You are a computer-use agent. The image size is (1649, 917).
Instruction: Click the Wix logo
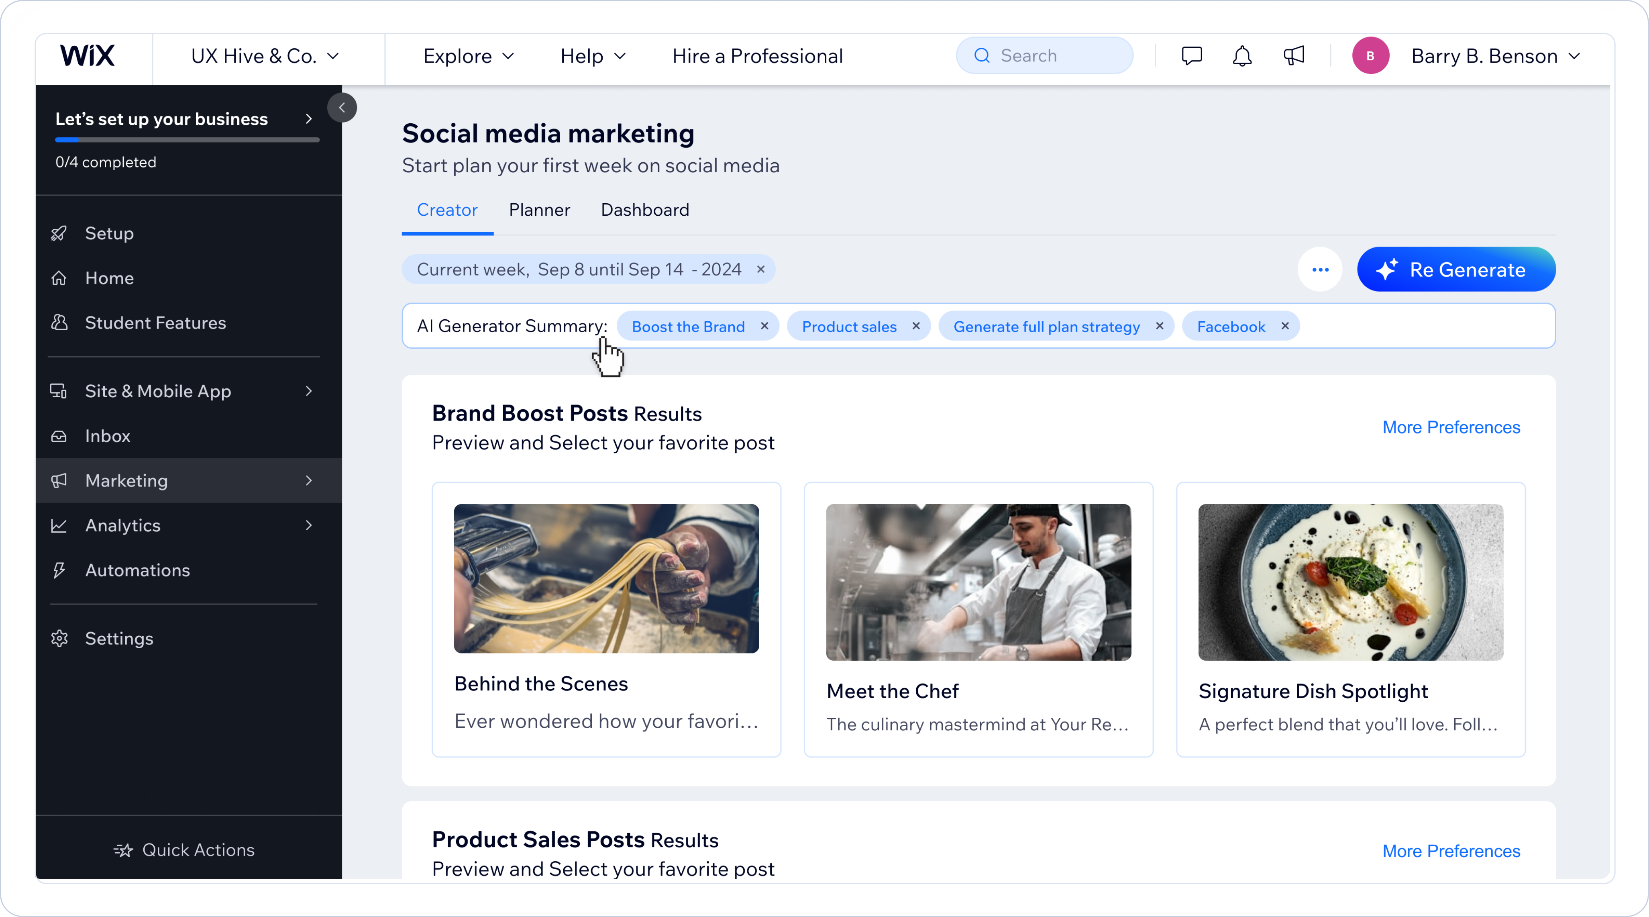(88, 56)
